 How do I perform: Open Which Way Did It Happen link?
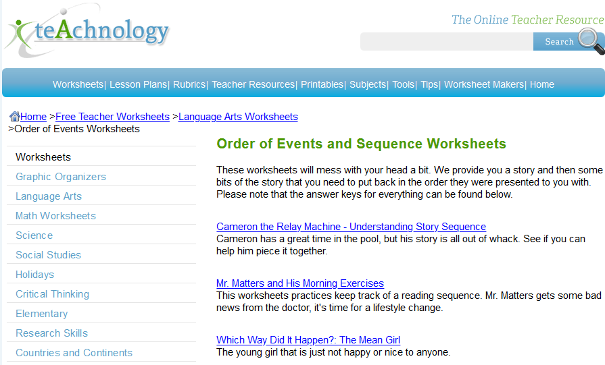[x=308, y=340]
